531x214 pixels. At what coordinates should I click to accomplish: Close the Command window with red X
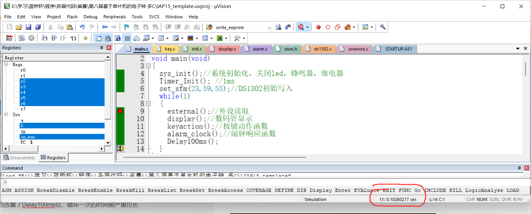pos(527,168)
